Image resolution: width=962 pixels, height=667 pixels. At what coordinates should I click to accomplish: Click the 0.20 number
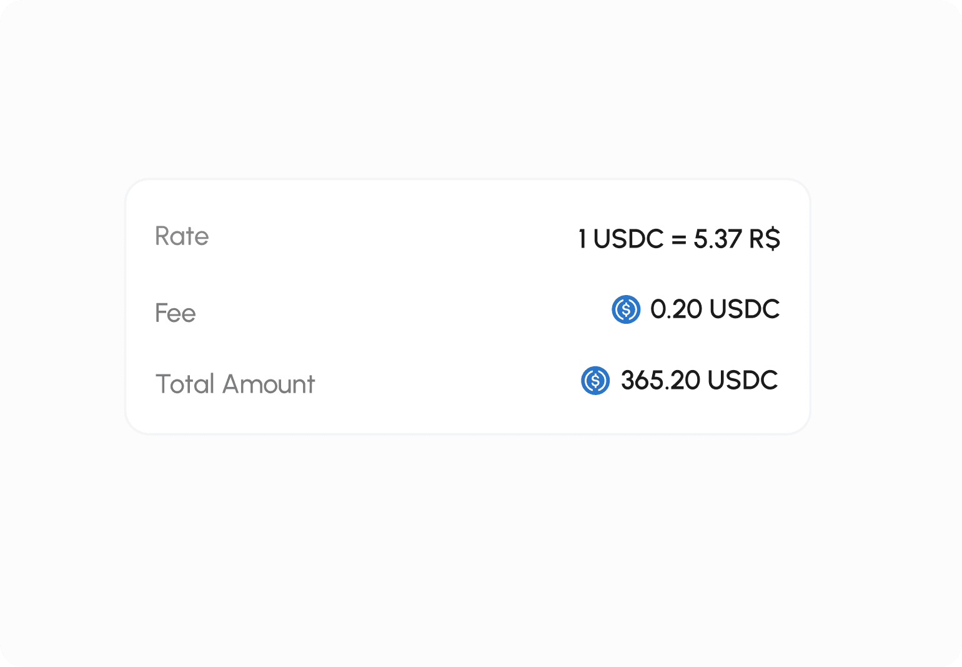pos(677,309)
